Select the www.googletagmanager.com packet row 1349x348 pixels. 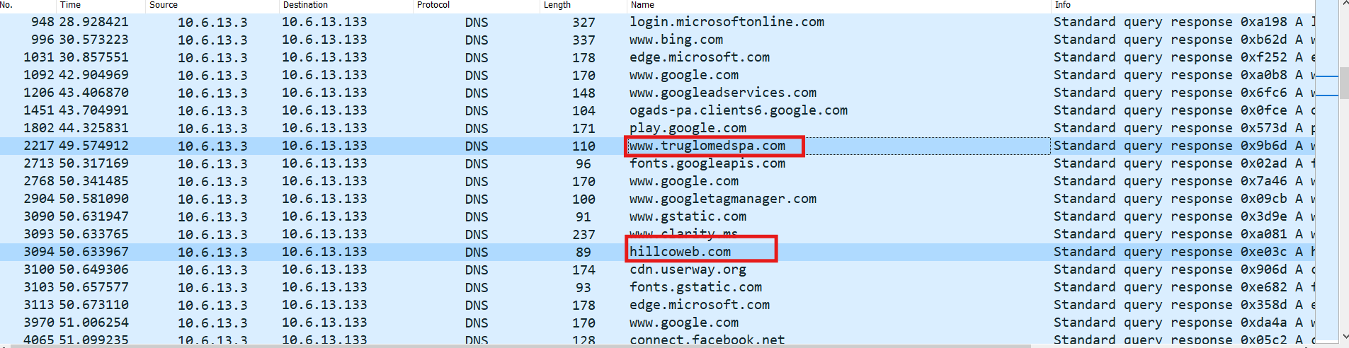722,199
